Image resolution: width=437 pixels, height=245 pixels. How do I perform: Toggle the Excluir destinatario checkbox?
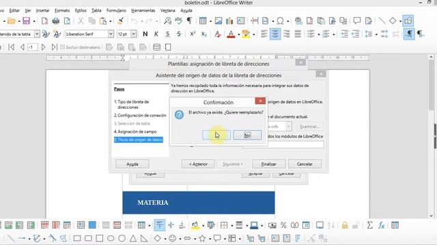coord(62,47)
